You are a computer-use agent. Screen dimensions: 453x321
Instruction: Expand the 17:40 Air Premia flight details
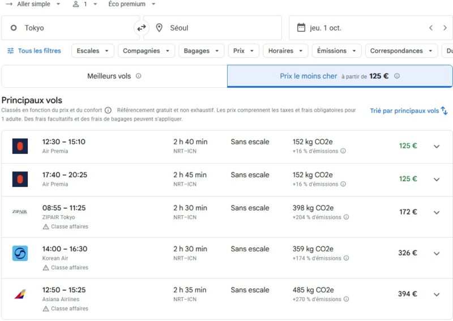(x=437, y=179)
